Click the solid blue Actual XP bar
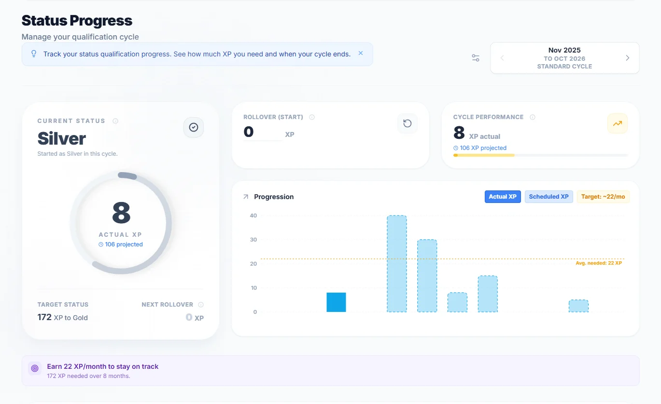Viewport: 661px width, 404px height. tap(336, 302)
